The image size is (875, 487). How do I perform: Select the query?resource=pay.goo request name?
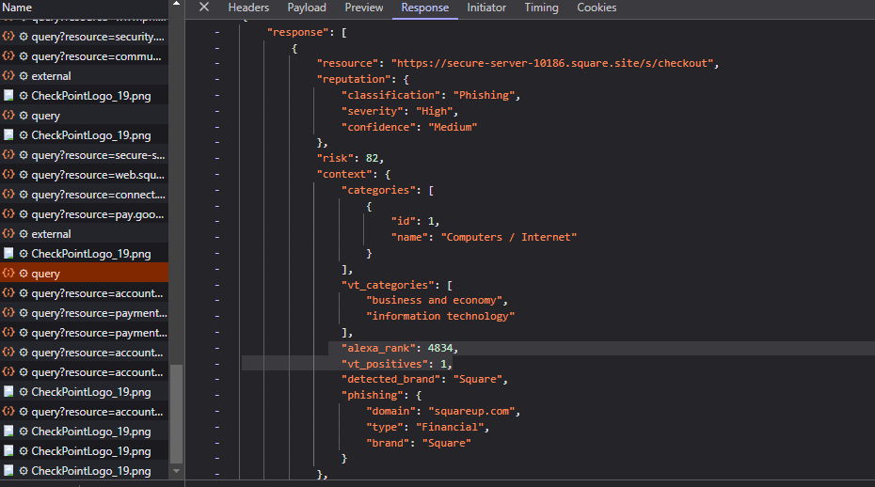[x=99, y=214]
